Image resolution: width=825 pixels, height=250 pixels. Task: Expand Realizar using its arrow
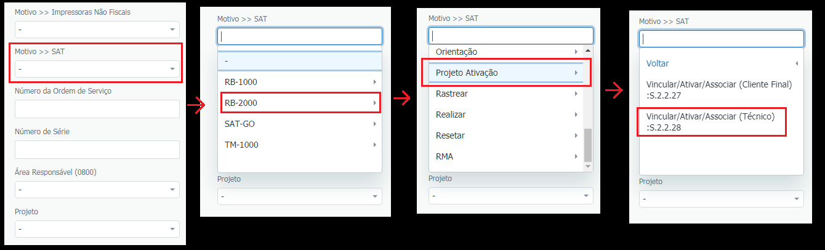coord(575,115)
